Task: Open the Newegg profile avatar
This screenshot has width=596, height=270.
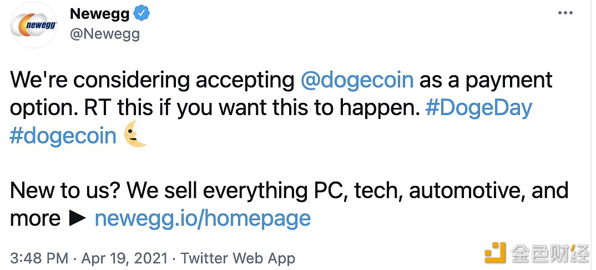Action: point(34,25)
